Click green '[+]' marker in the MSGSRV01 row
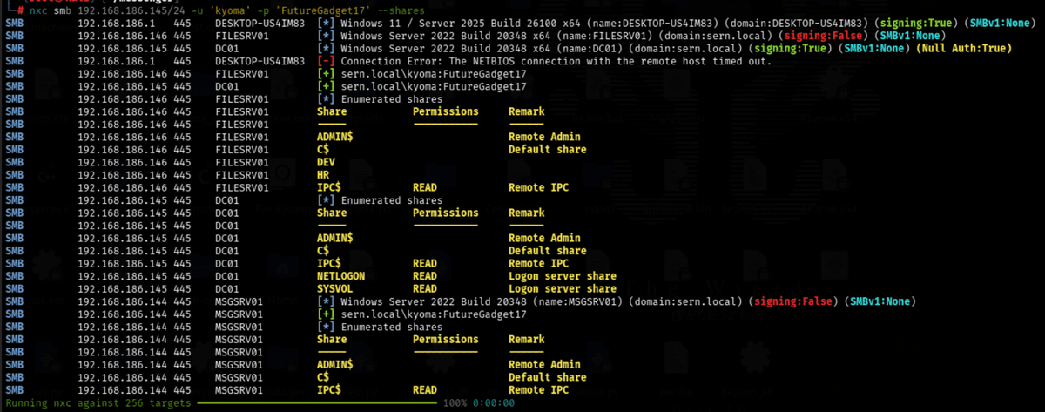 click(x=327, y=314)
